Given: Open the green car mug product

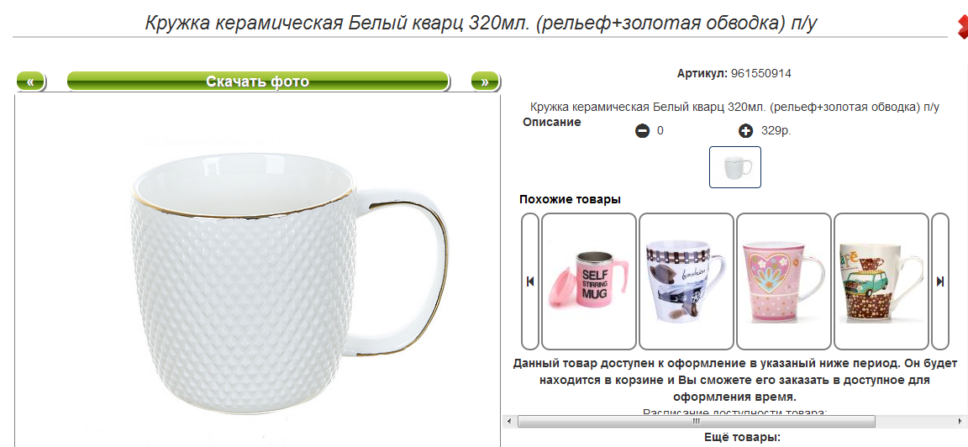Looking at the screenshot, I should 881,281.
